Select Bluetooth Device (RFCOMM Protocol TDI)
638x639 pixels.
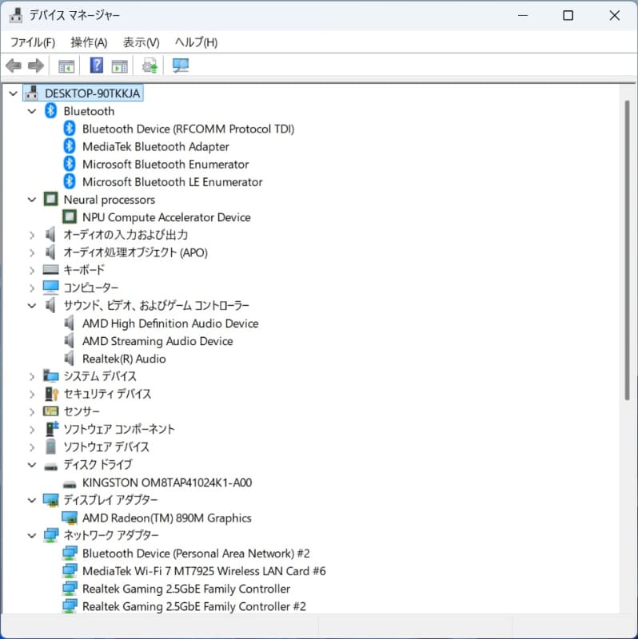pos(188,129)
